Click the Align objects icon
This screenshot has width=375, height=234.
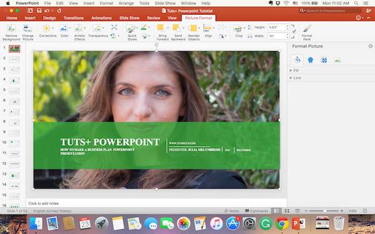click(x=208, y=31)
